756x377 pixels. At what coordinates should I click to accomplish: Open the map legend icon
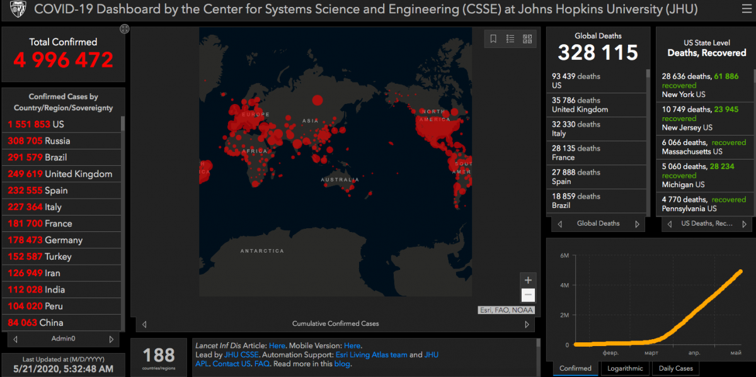point(510,39)
